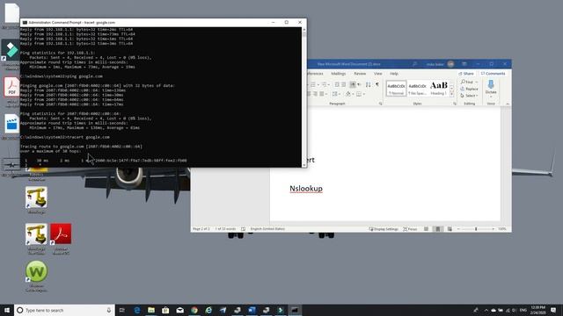Screen dimensions: 563x316
Task: Apply the Heading 1 style
Action: tap(438, 88)
